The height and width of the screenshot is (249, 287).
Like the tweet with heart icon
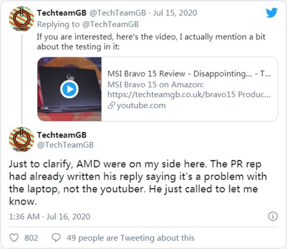point(14,237)
